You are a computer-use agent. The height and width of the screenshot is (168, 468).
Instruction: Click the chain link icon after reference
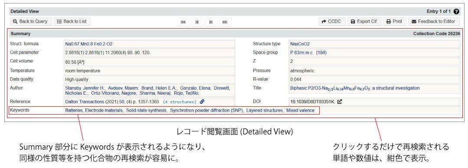coord(202,102)
